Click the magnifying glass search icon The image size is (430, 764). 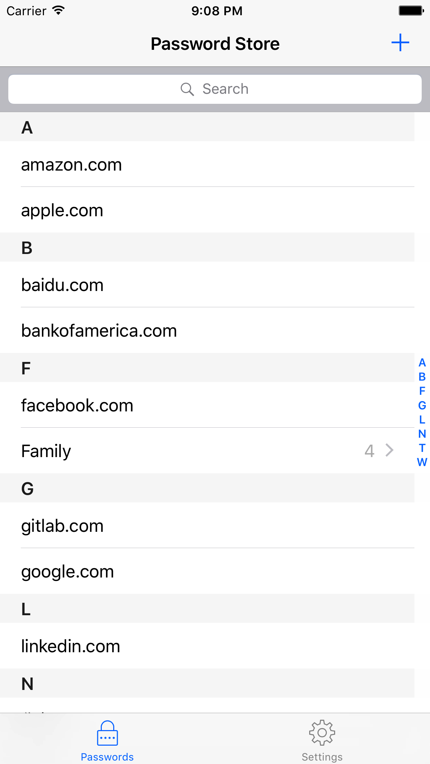pyautogui.click(x=187, y=89)
